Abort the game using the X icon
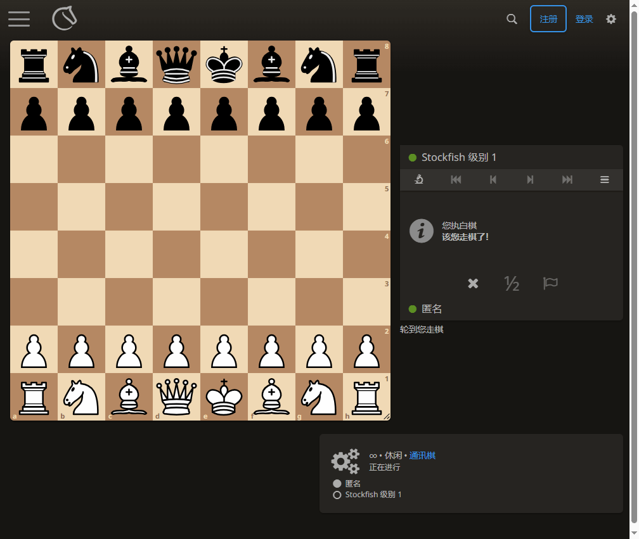 (472, 284)
